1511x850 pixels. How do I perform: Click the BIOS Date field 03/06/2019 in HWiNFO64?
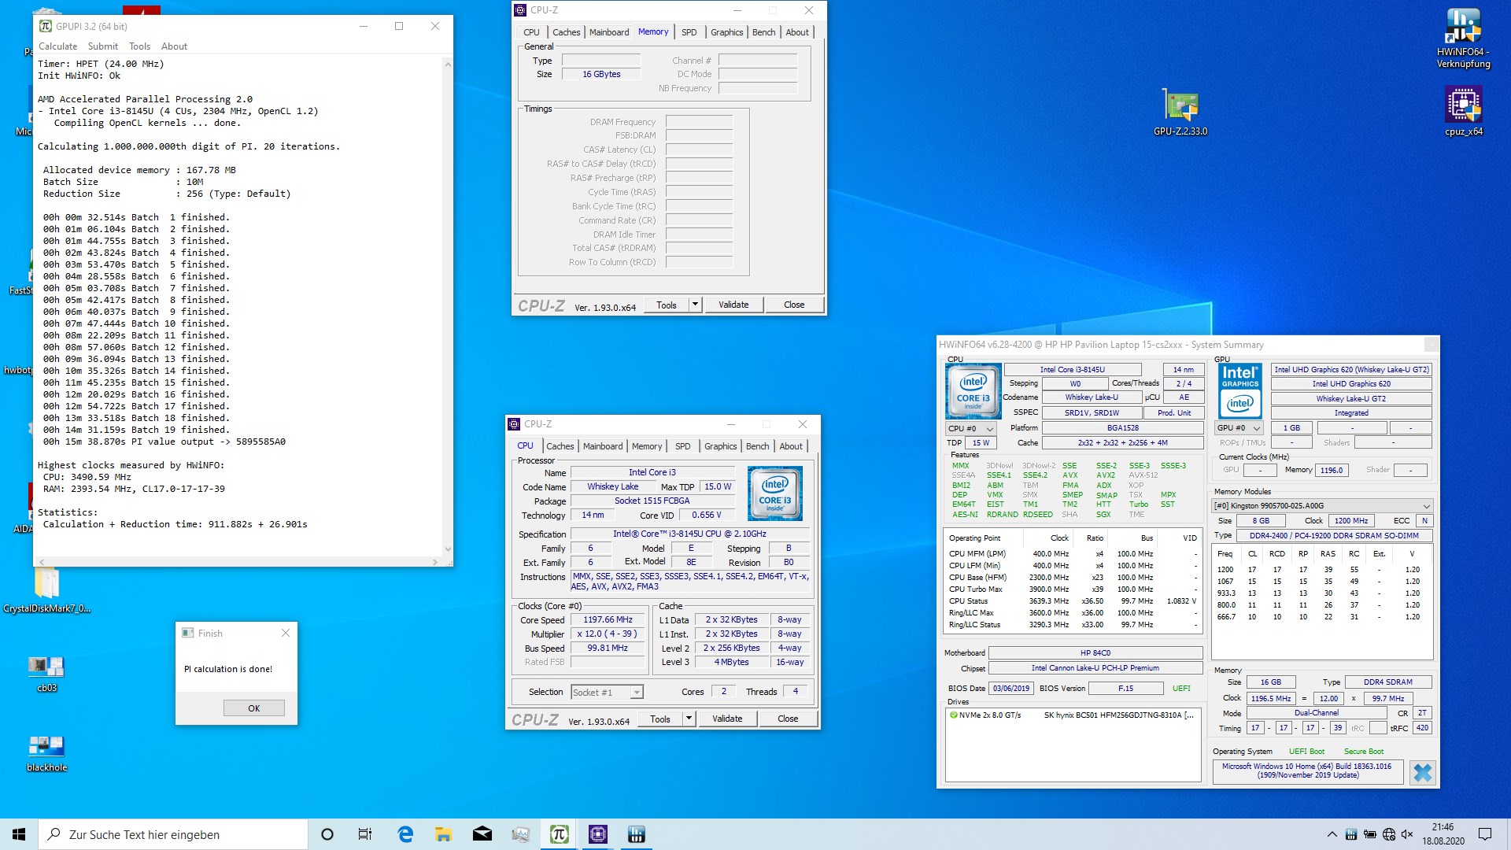(1010, 688)
